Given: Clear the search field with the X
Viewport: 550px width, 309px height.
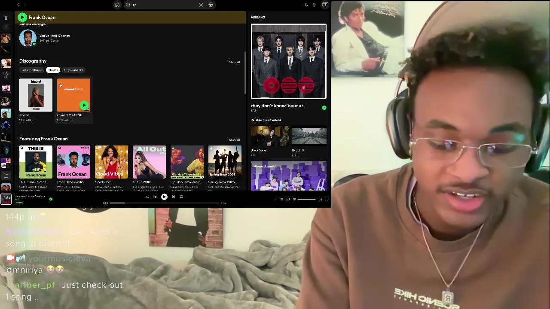Looking at the screenshot, I should pyautogui.click(x=201, y=5).
